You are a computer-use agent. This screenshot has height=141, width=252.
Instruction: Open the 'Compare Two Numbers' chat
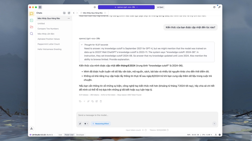[48, 29]
